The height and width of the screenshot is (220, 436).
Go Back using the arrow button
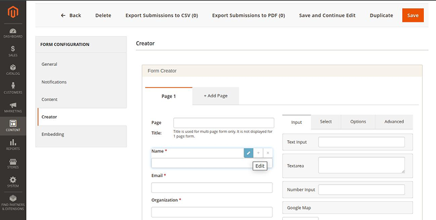point(71,15)
